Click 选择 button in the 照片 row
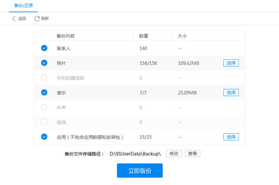The height and width of the screenshot is (185, 279). click(231, 63)
